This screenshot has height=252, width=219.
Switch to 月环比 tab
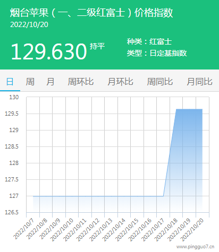point(120,82)
